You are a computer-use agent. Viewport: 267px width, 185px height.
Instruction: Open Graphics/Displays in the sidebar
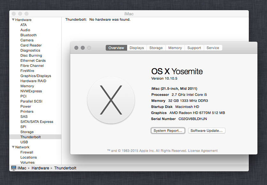coord(36,76)
